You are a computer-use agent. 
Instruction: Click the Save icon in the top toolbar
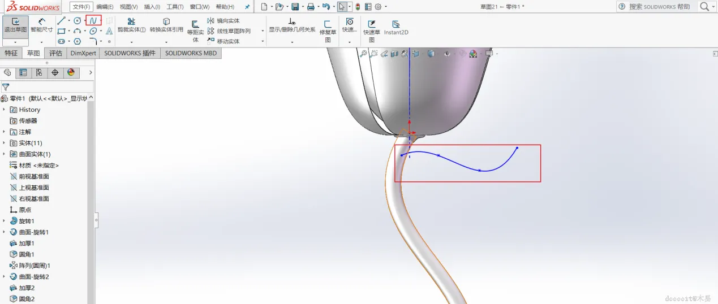pyautogui.click(x=295, y=7)
